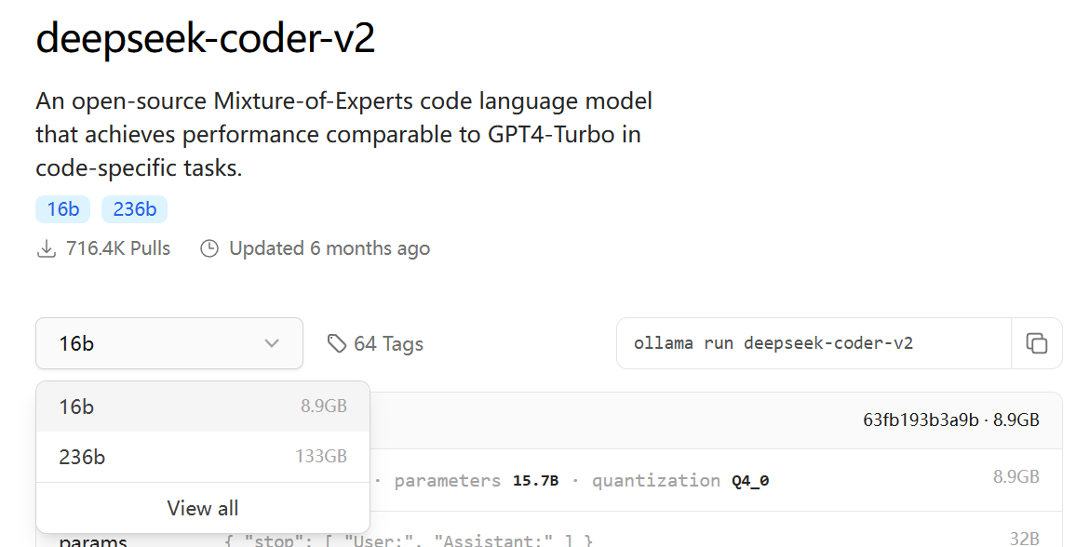Select the 236b 133GB option
This screenshot has width=1089, height=547.
[x=203, y=457]
